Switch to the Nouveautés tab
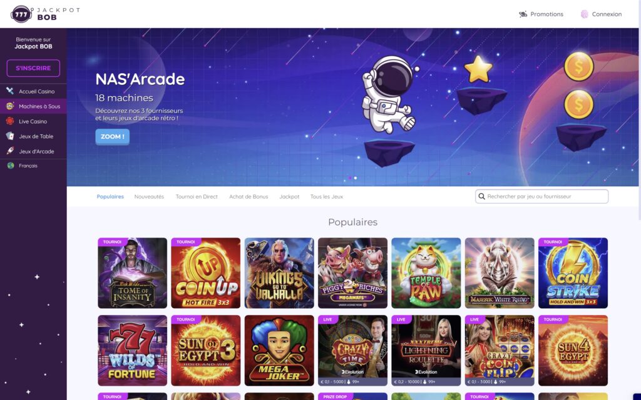Screen dimensions: 641x400 (149, 197)
